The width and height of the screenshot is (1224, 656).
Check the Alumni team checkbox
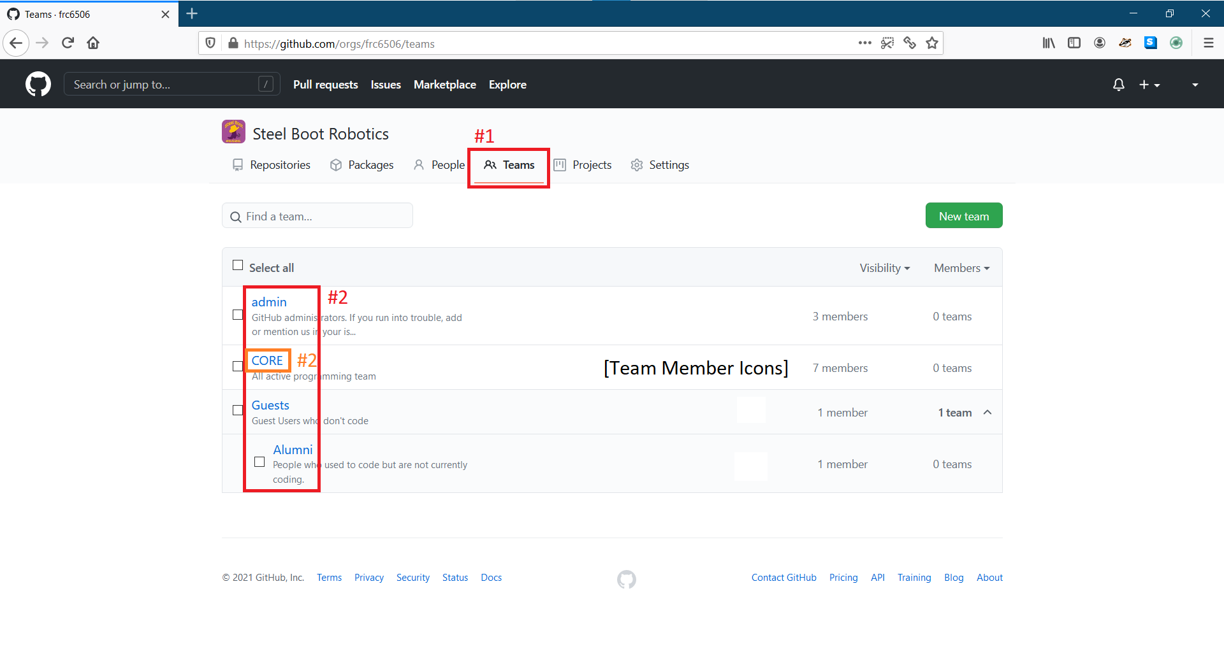click(259, 462)
